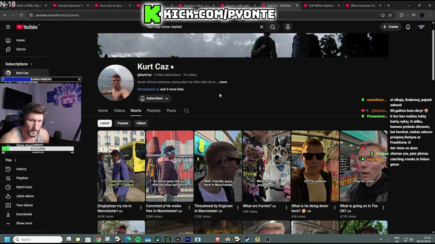Screen dimensions: 435x244
Task: Open Watch later from the sidebar
Action: click(x=24, y=187)
